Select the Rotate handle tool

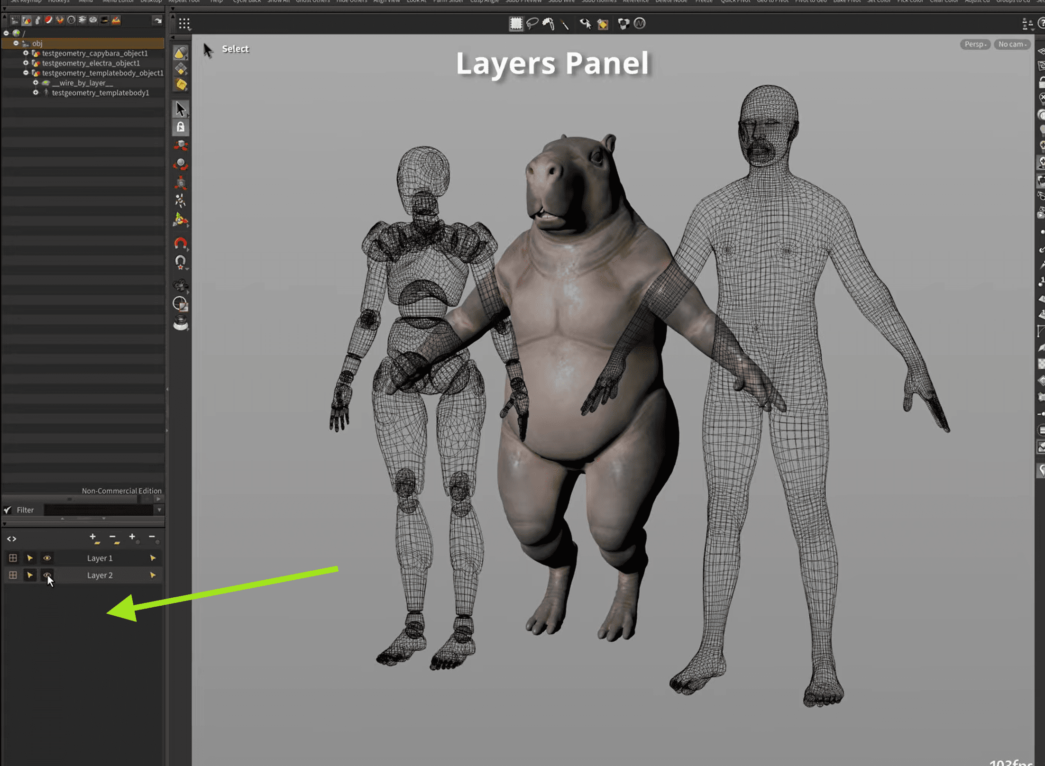181,164
